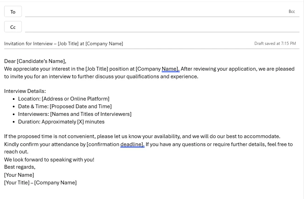Click the underlined word 'deadline].'
The width and height of the screenshot is (304, 199).
click(132, 144)
